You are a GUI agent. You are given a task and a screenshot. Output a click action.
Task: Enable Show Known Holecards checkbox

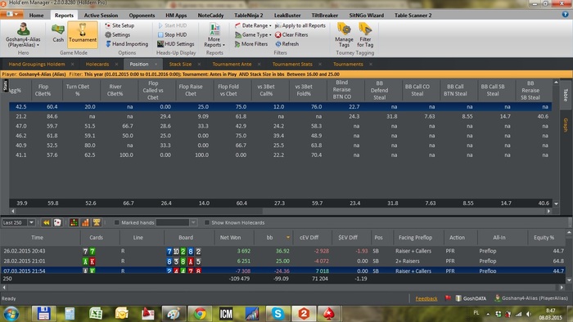pyautogui.click(x=207, y=222)
